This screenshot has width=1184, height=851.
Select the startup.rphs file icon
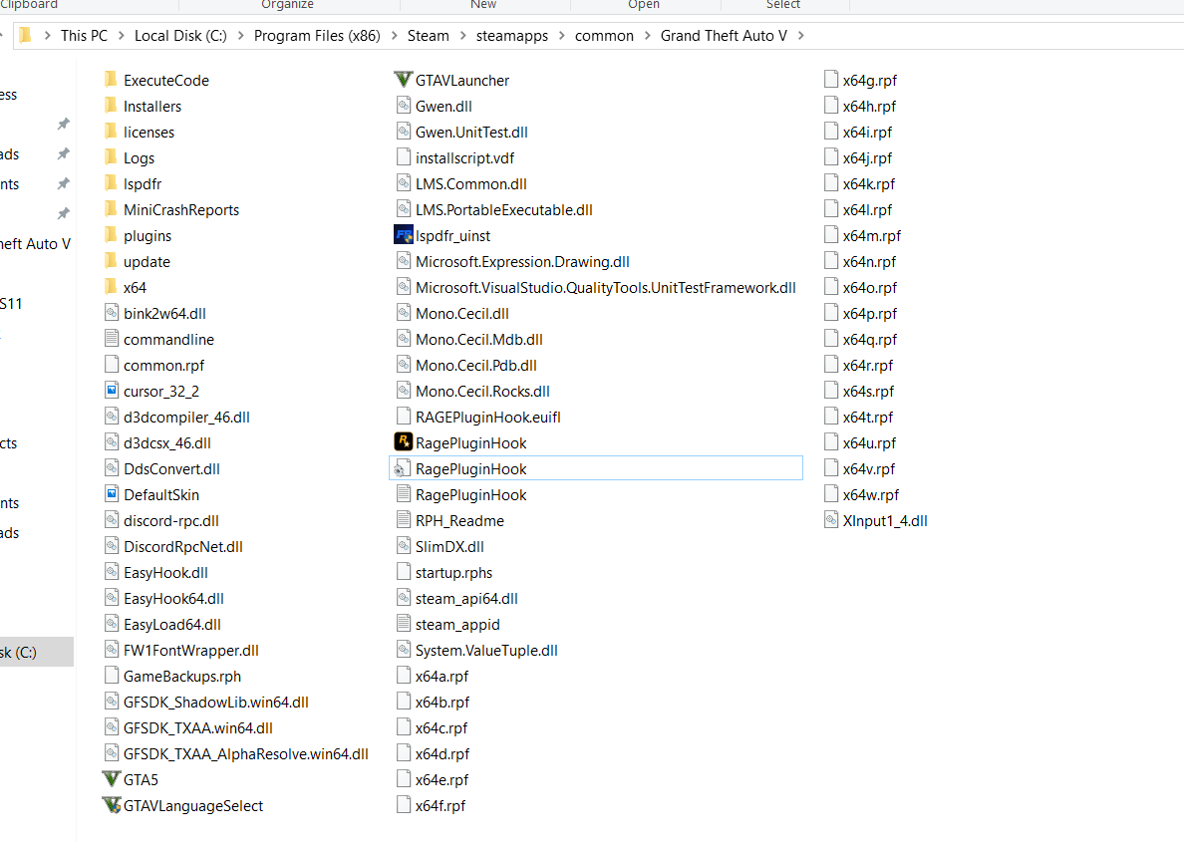coord(404,572)
